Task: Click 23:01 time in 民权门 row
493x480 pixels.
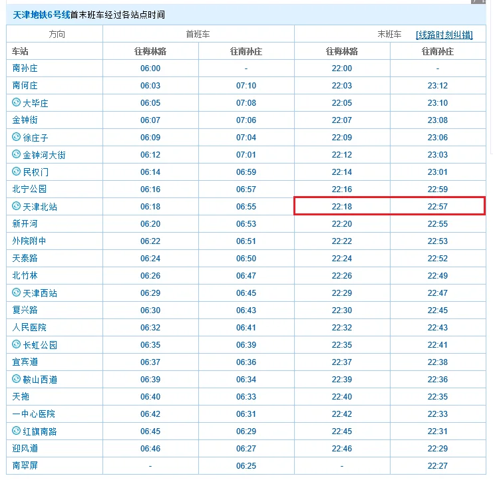Action: 437,172
